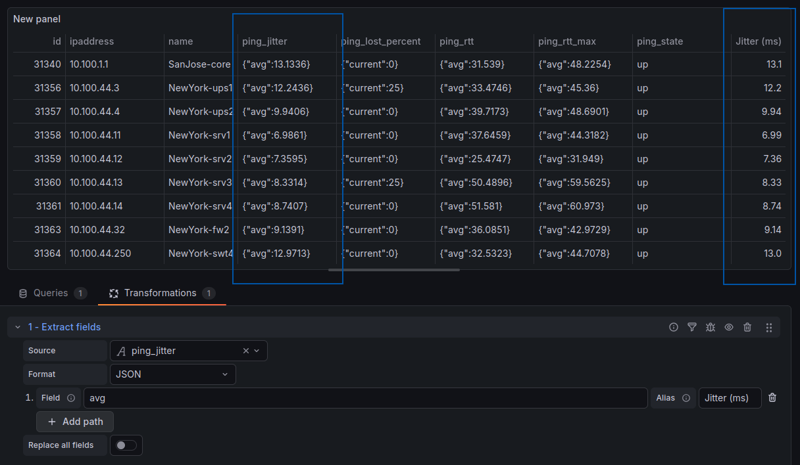Screen dimensions: 800x465
Task: Open the JSON Format dropdown
Action: (172, 374)
